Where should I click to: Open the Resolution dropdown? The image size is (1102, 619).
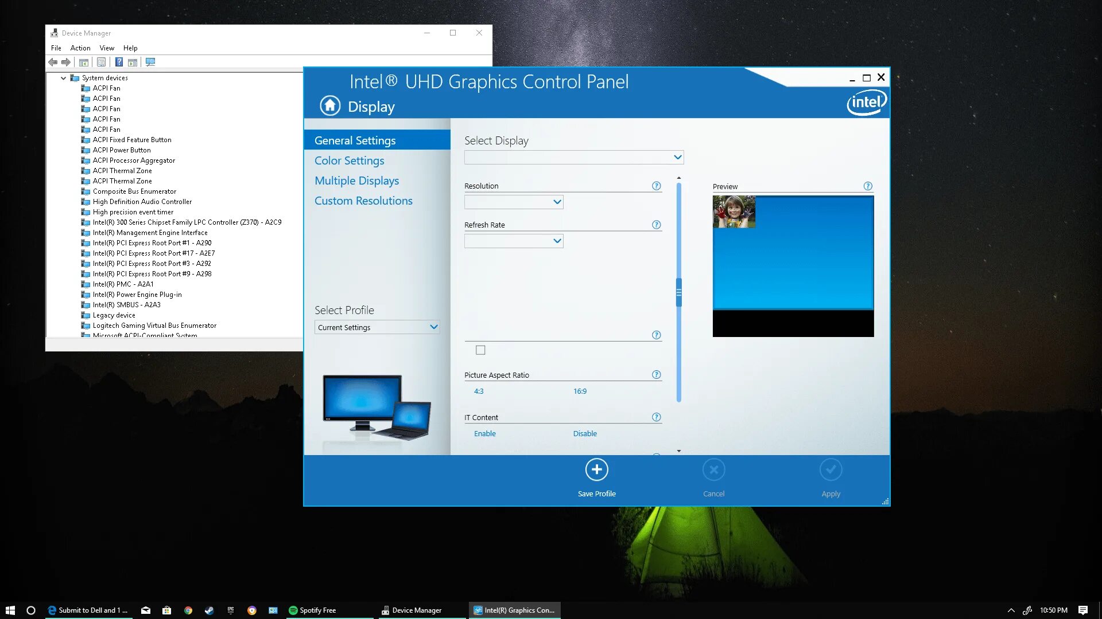[514, 202]
